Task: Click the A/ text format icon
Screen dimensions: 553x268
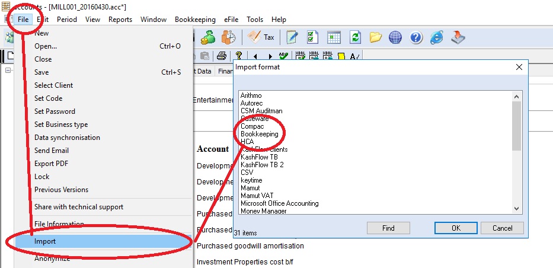Action: pos(354,56)
